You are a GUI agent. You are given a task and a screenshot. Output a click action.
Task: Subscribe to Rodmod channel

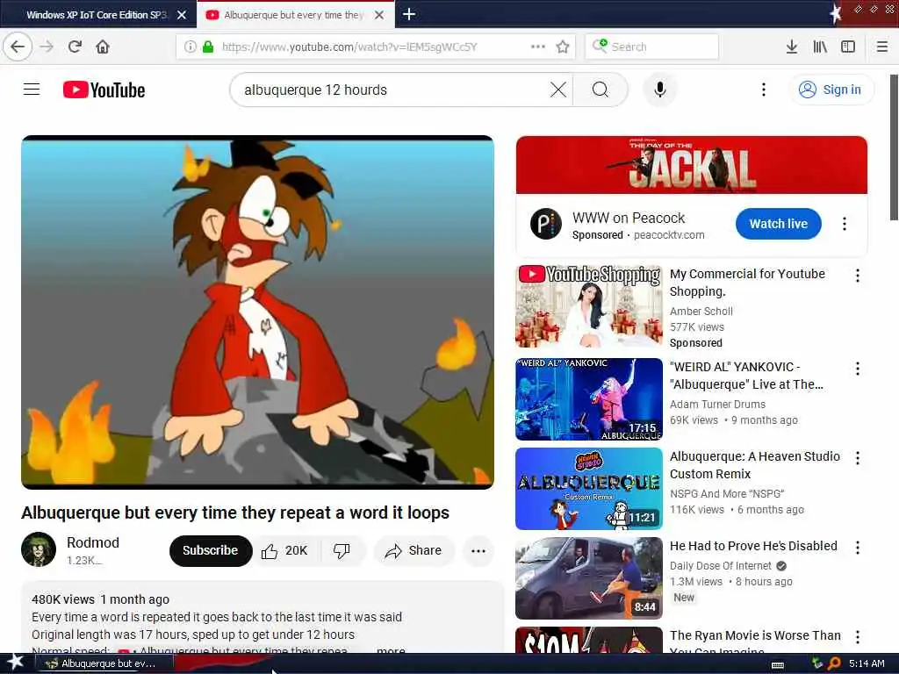coord(211,550)
